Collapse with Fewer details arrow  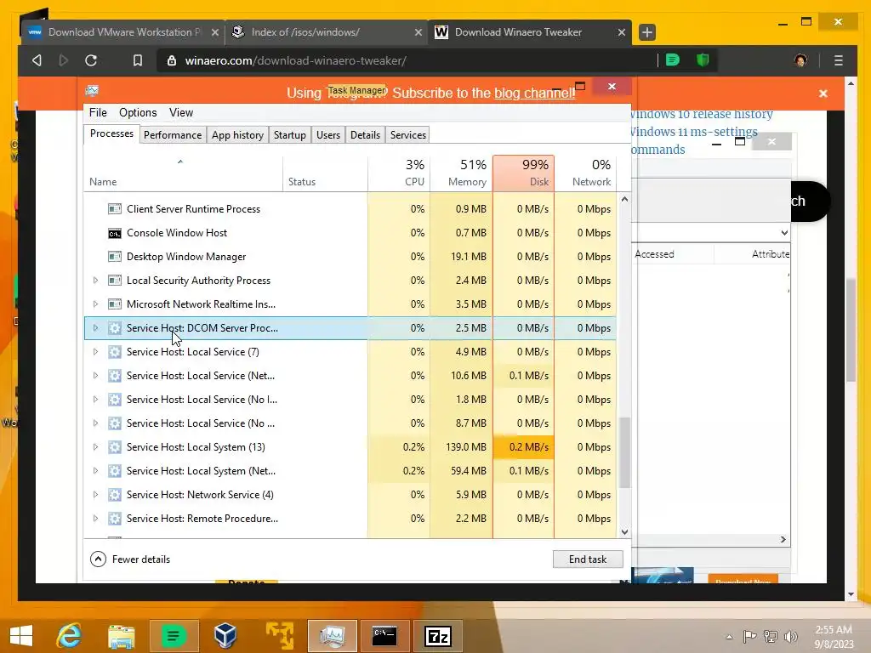99,559
